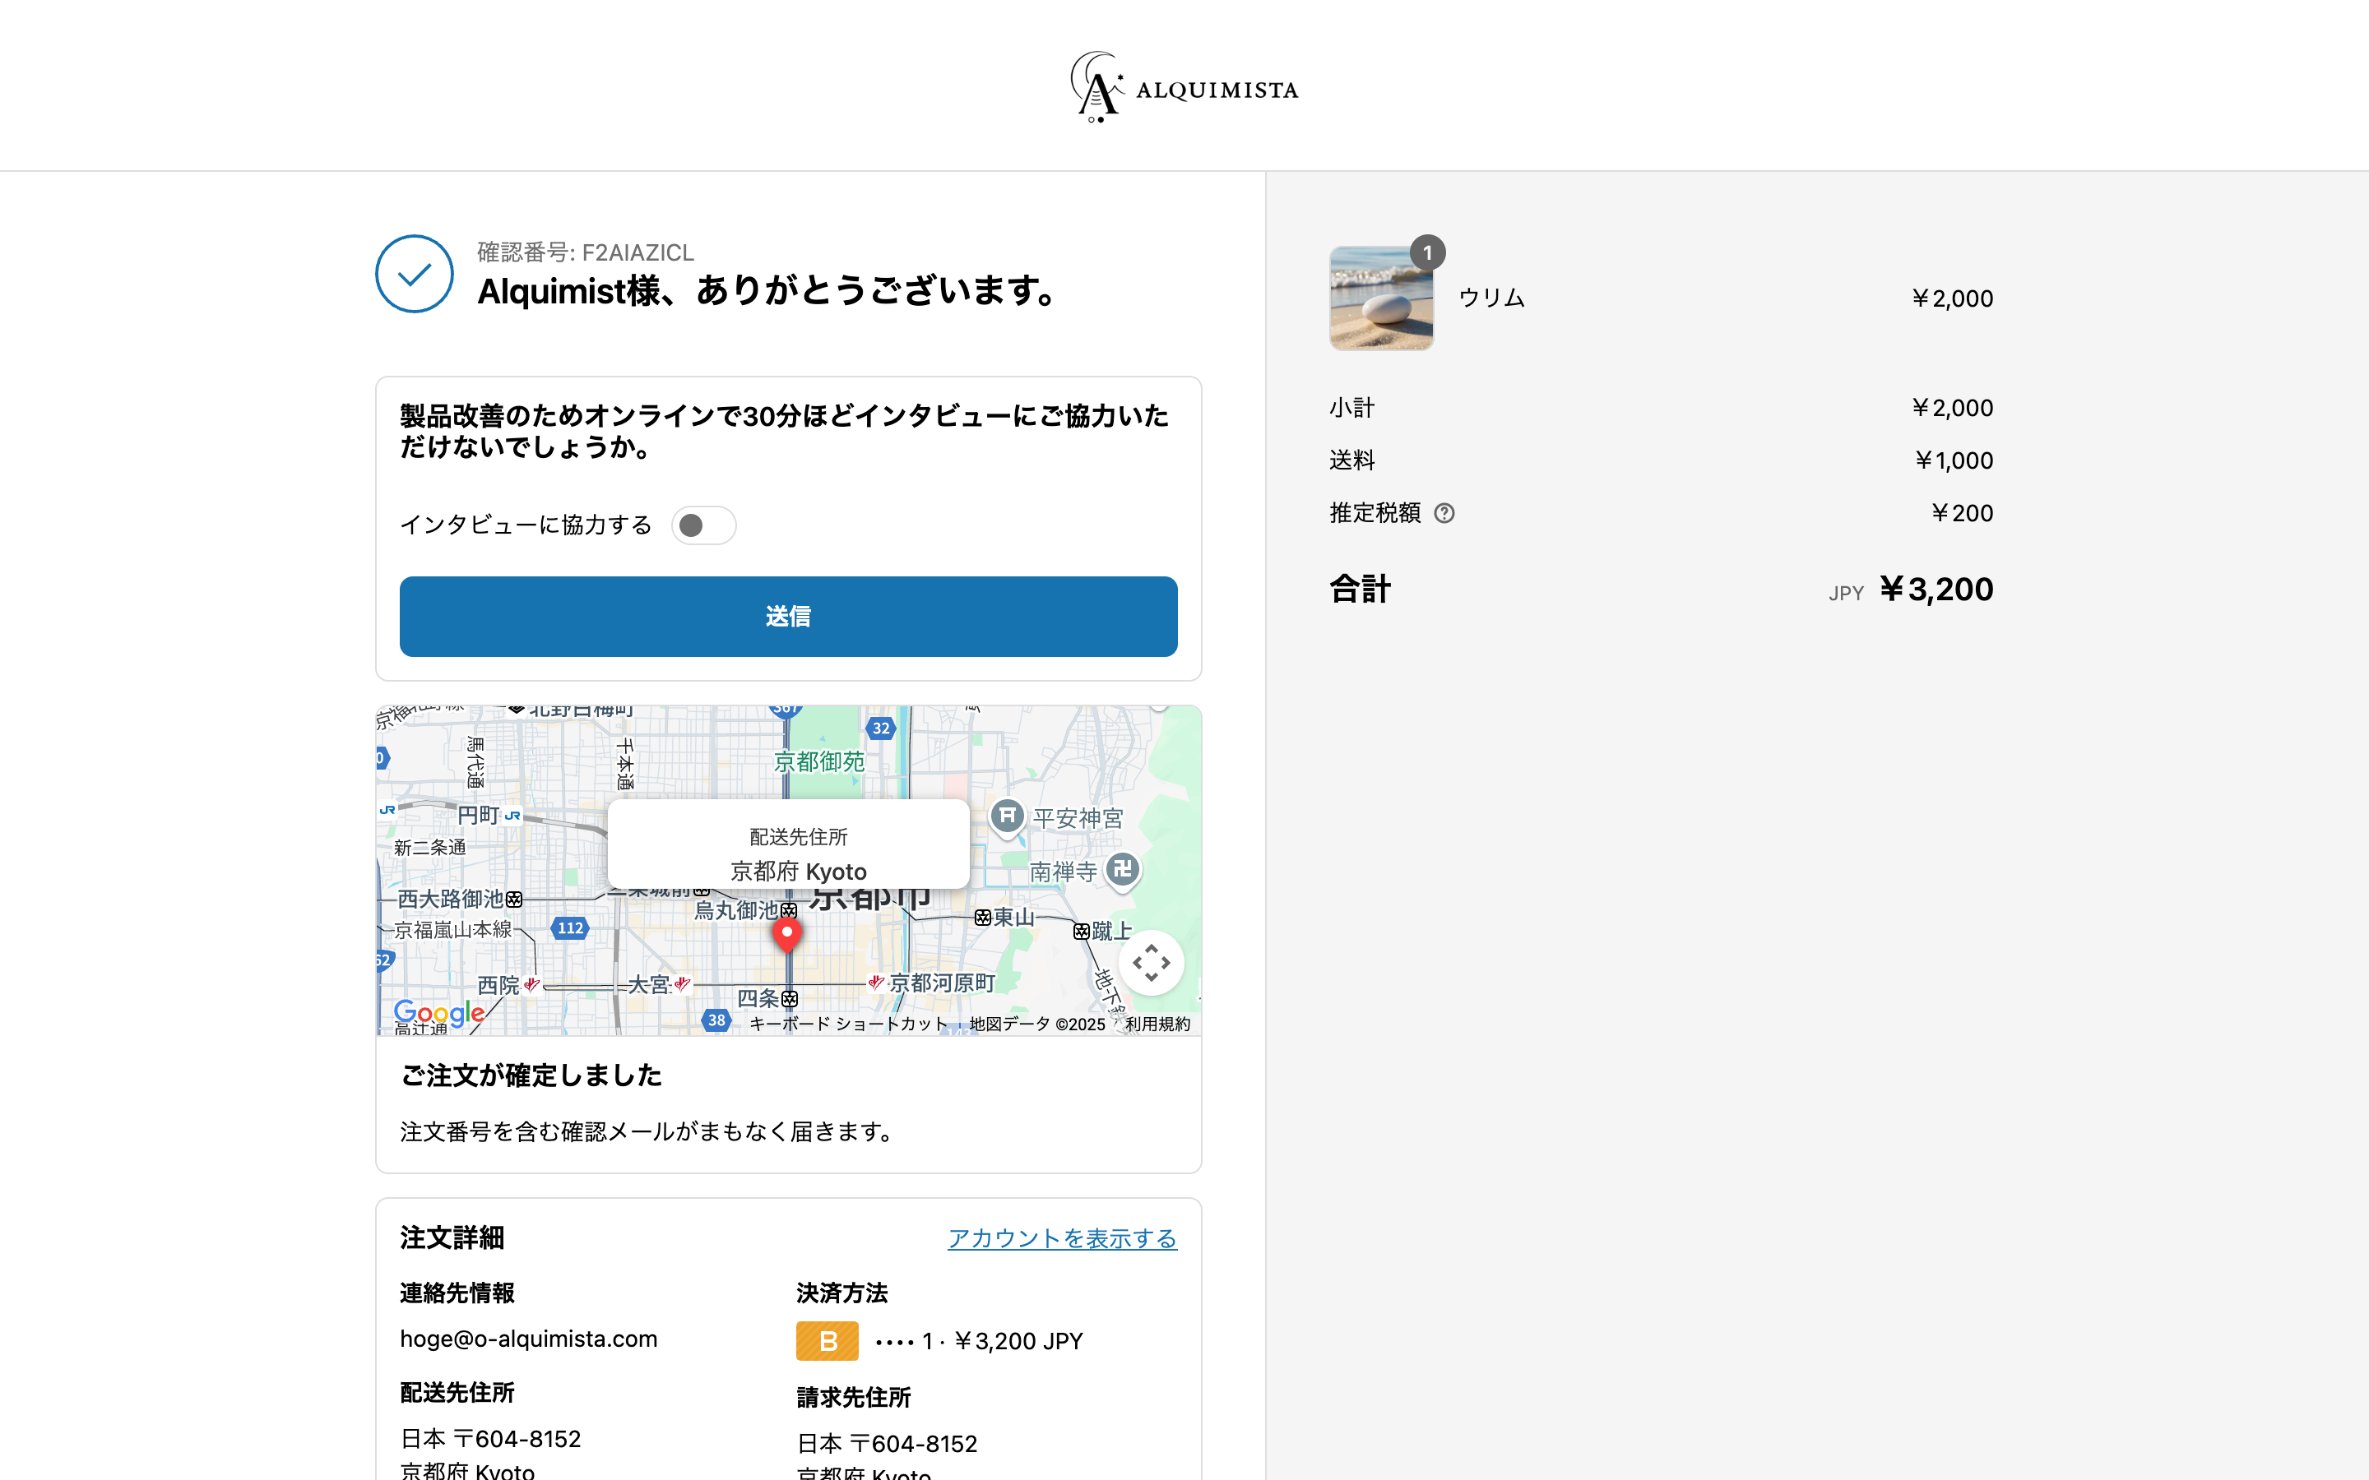
Task: Click the 西大路御池 station icon
Action: point(514,899)
